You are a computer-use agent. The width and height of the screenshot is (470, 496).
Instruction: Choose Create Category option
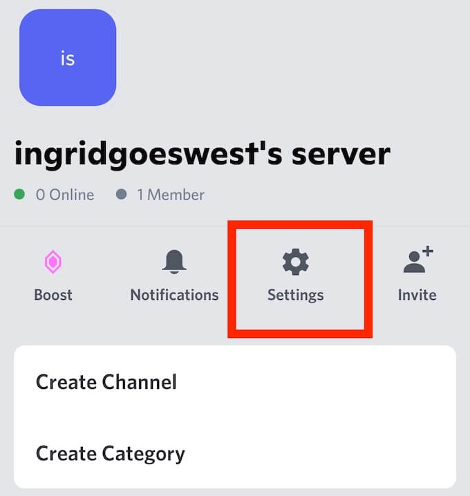235,453
